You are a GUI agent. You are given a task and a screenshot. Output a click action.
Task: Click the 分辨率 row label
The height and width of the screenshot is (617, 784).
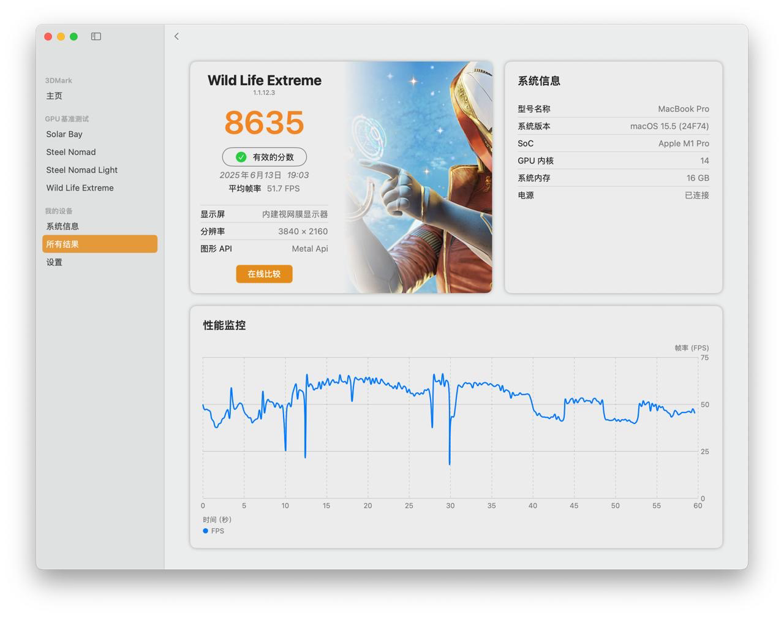213,231
